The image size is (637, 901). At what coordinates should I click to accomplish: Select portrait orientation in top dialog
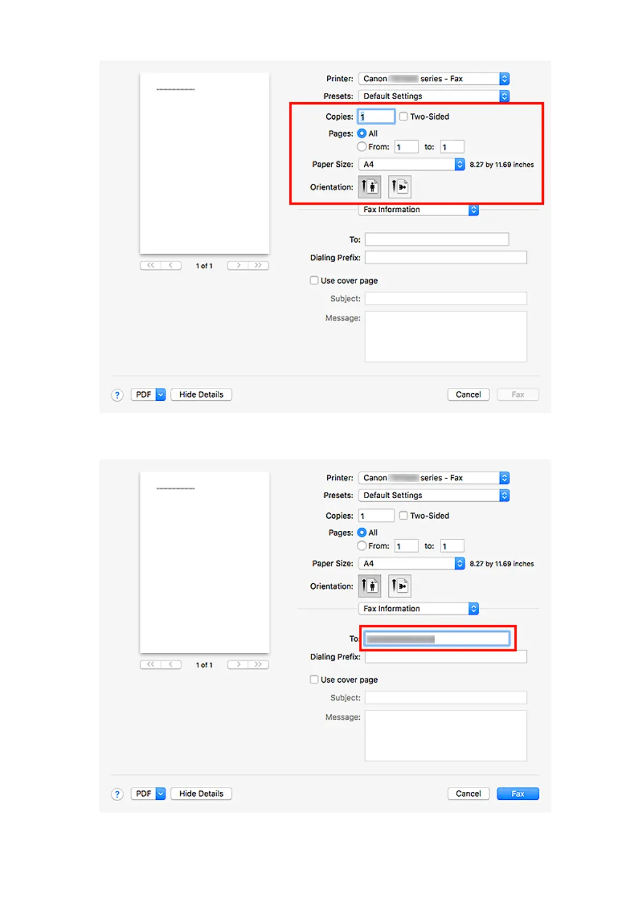(370, 187)
